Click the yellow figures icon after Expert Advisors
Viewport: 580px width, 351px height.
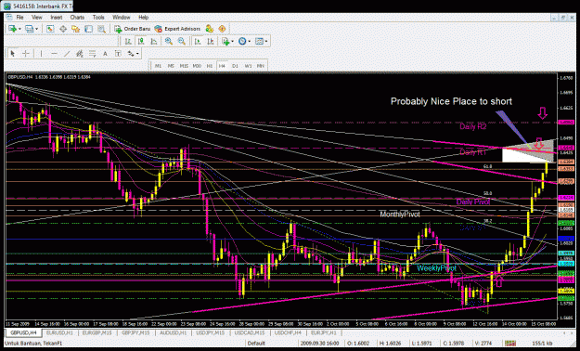(x=210, y=29)
